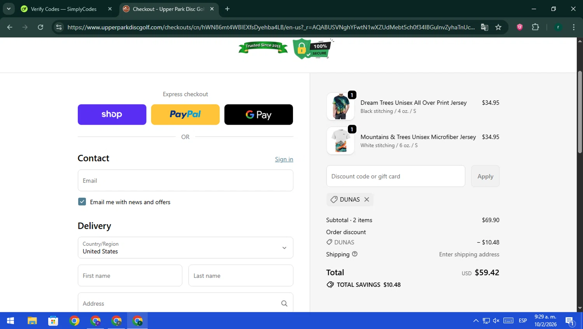Select the Checkout - Upper Park Disc Golf tab
The width and height of the screenshot is (583, 329).
[168, 9]
